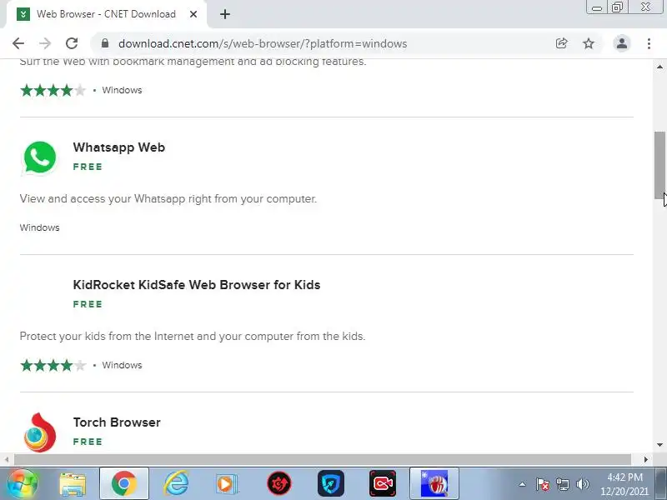Open the Chrome profile avatar menu
This screenshot has width=667, height=500.
pyautogui.click(x=621, y=43)
